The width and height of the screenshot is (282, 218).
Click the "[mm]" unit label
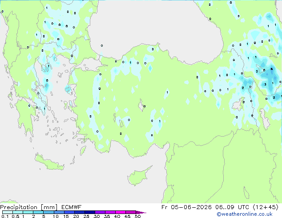[49, 207]
